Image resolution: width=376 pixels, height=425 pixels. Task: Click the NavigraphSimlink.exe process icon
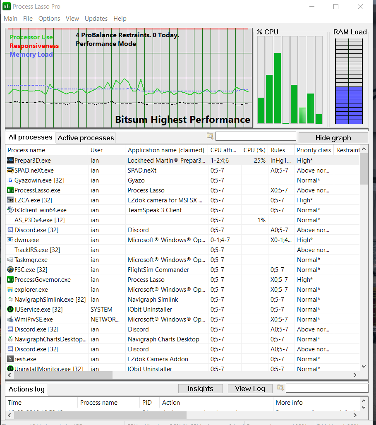(x=10, y=300)
